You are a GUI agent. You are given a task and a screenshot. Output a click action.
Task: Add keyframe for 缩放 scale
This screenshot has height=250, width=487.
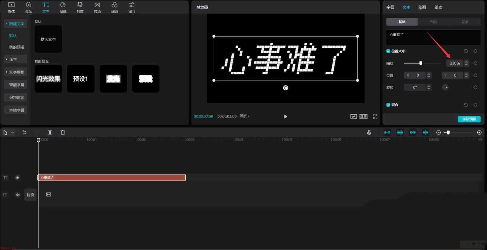click(x=475, y=63)
